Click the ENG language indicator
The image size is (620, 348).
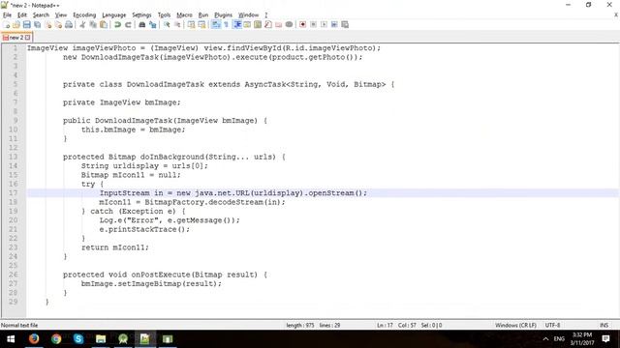(x=559, y=339)
